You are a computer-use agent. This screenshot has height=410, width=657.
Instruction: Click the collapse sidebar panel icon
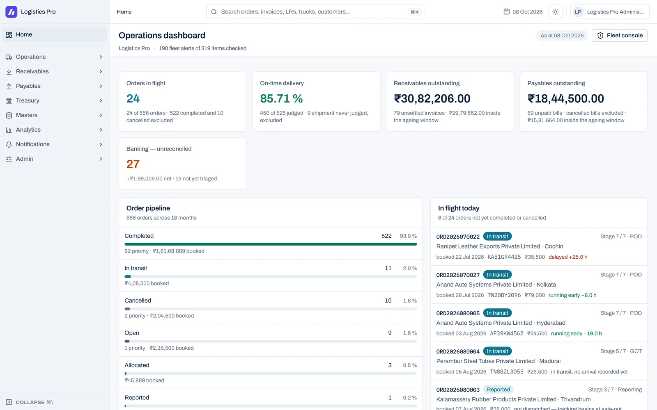[x=9, y=402]
